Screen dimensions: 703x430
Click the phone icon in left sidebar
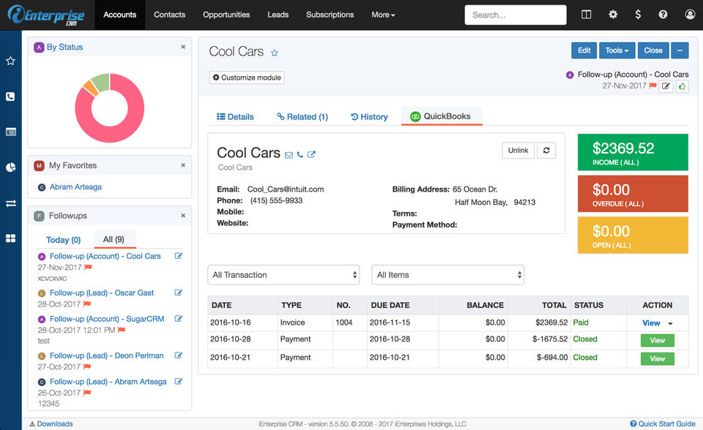pyautogui.click(x=10, y=97)
